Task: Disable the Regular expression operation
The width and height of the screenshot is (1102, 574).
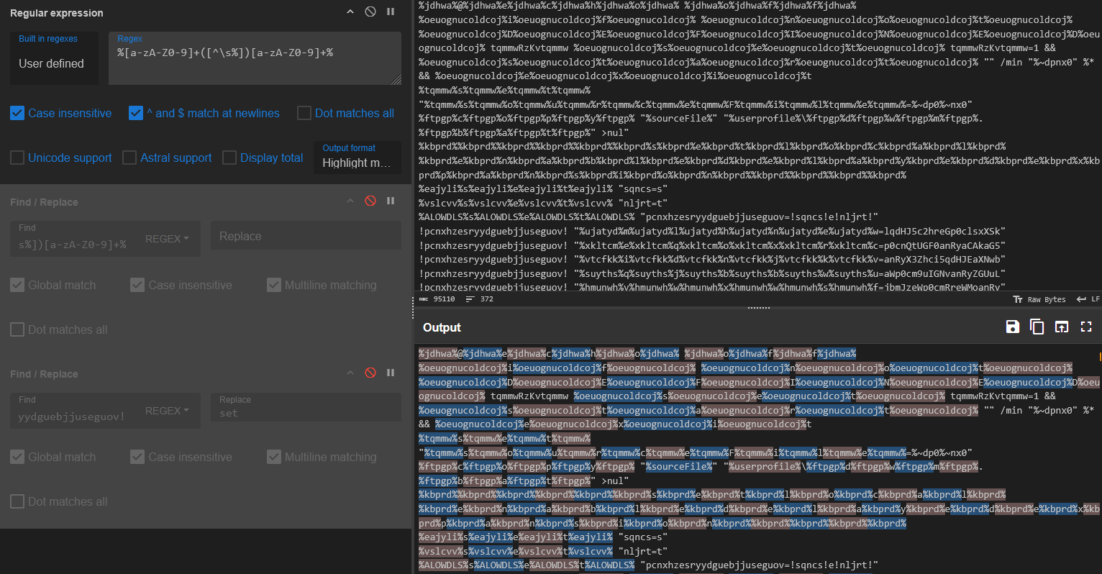Action: click(370, 12)
